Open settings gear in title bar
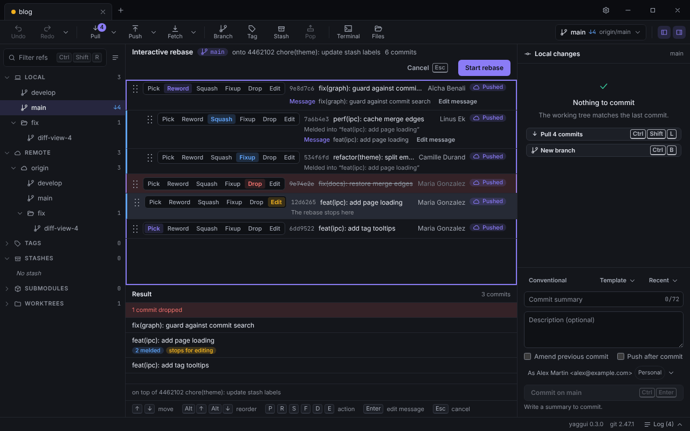The height and width of the screenshot is (431, 690). [x=606, y=10]
